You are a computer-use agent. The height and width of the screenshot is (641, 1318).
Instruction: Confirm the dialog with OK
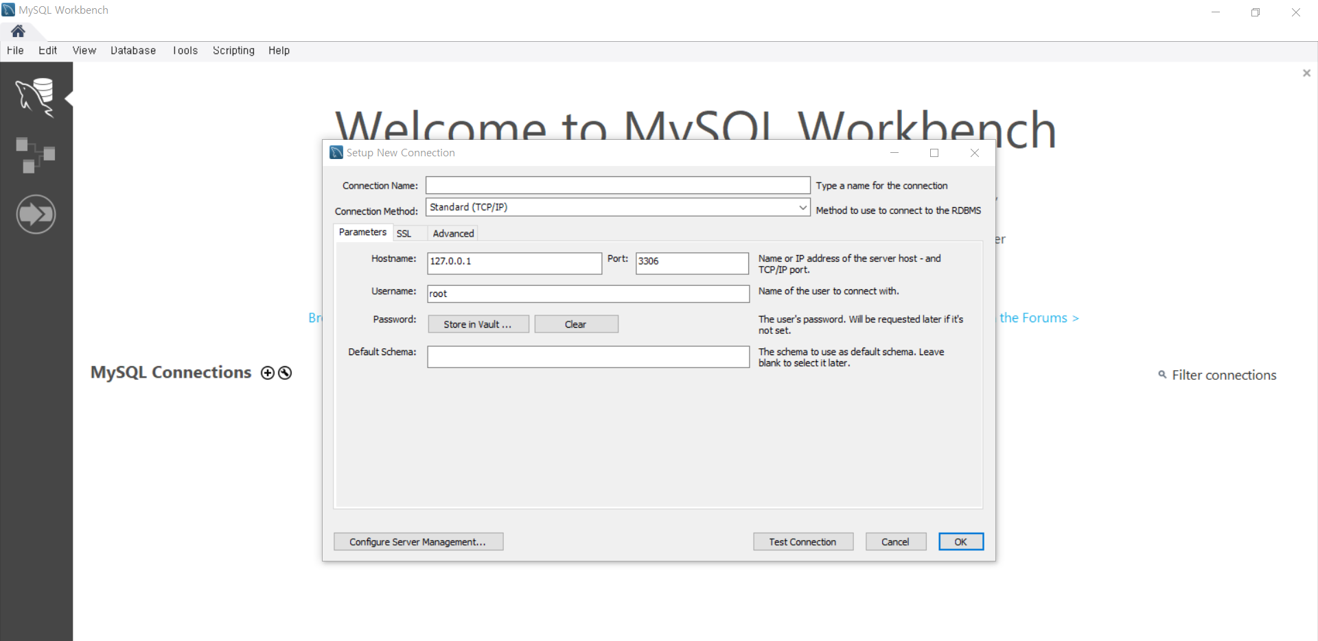[961, 542]
